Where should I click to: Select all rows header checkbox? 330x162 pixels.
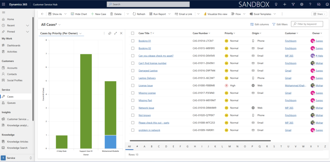[x=132, y=33]
